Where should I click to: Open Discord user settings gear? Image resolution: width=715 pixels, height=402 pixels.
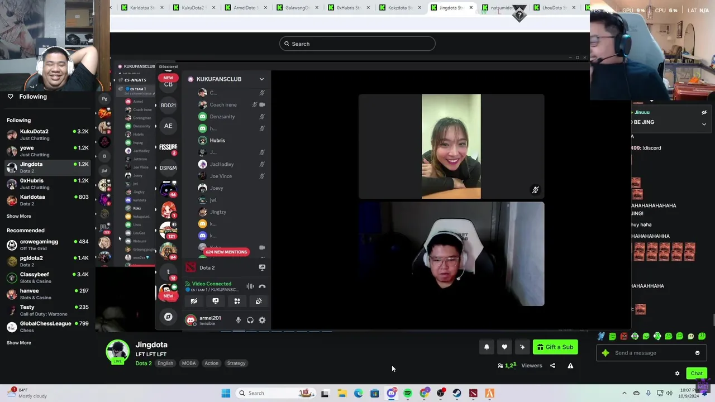click(262, 320)
